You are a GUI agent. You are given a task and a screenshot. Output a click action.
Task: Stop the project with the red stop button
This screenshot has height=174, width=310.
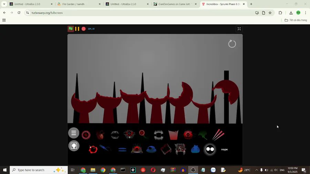(84, 29)
